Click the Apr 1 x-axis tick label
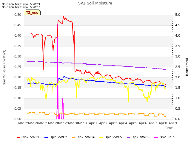This screenshot has width=191, height=143. pos(93,123)
